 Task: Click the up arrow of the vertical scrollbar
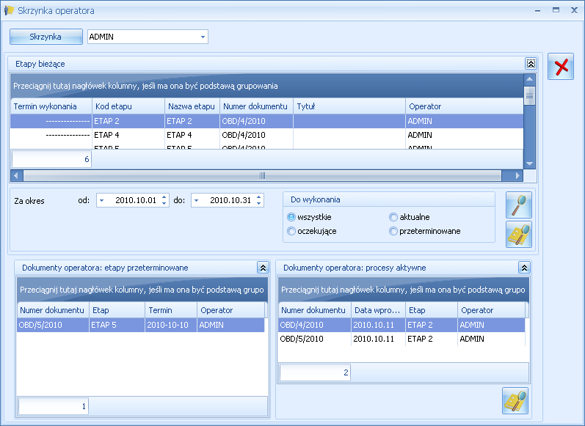point(529,79)
